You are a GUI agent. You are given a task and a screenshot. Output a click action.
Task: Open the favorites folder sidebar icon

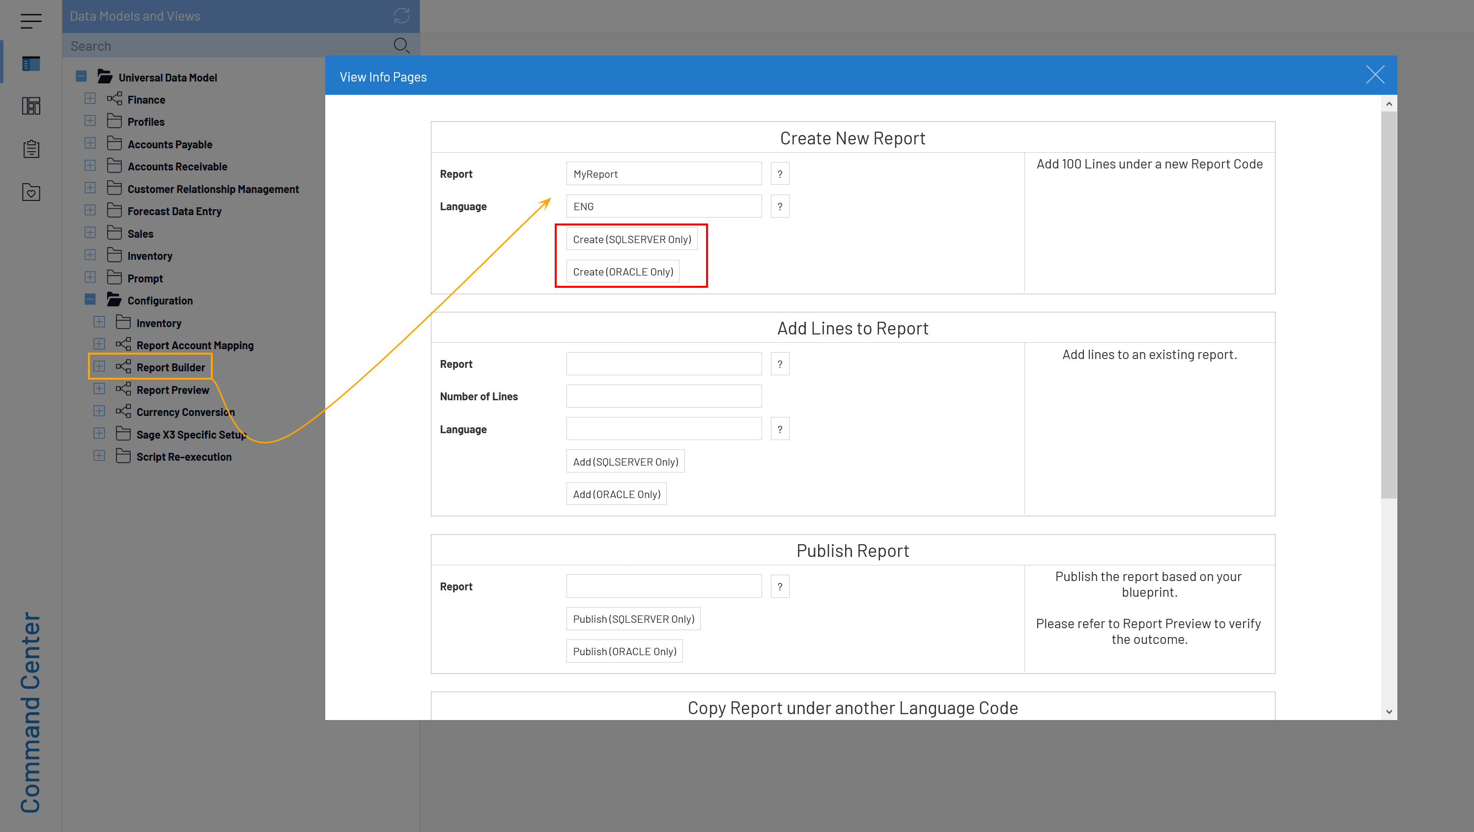pos(31,192)
